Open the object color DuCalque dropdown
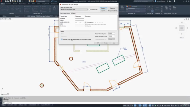The height and width of the screenshot is (107, 190). pos(137,7)
